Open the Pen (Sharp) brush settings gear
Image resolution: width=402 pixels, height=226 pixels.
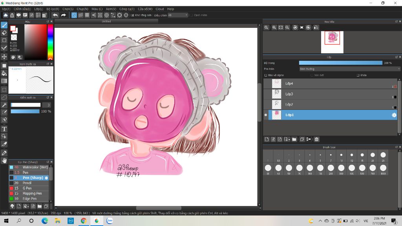point(46,178)
